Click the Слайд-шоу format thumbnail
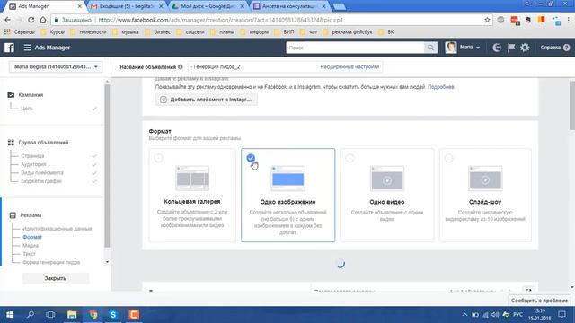This screenshot has height=323, width=575. tap(485, 179)
